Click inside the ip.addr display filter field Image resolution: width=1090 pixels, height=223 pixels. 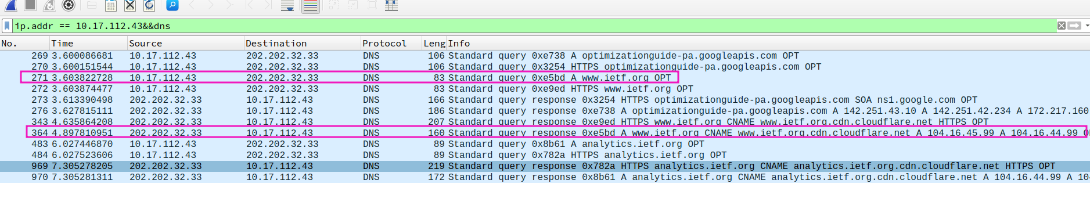click(x=534, y=26)
